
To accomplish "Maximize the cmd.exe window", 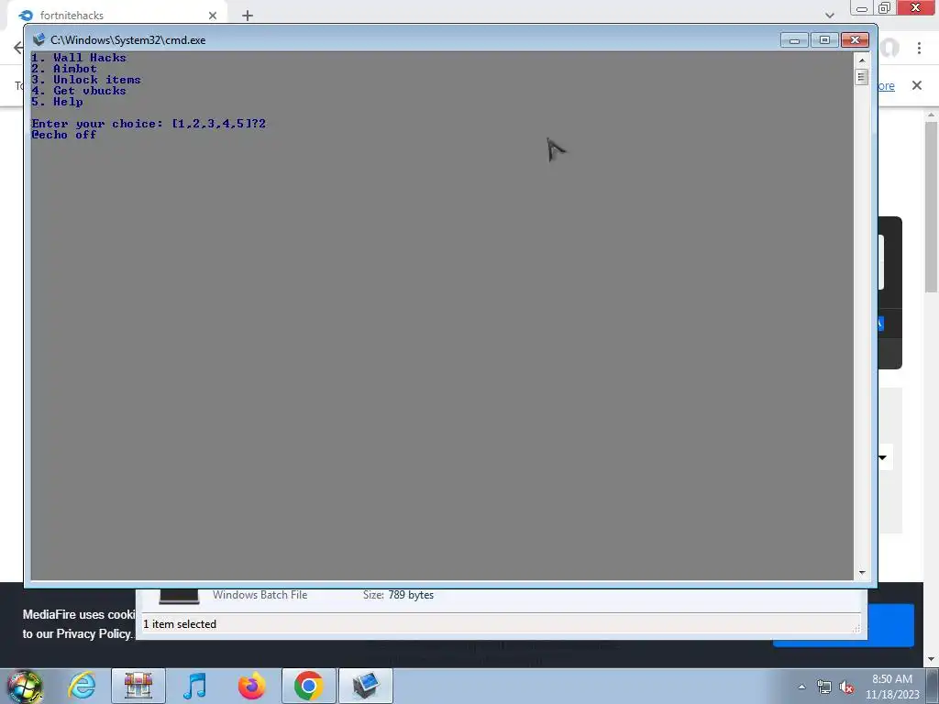I will click(x=824, y=40).
